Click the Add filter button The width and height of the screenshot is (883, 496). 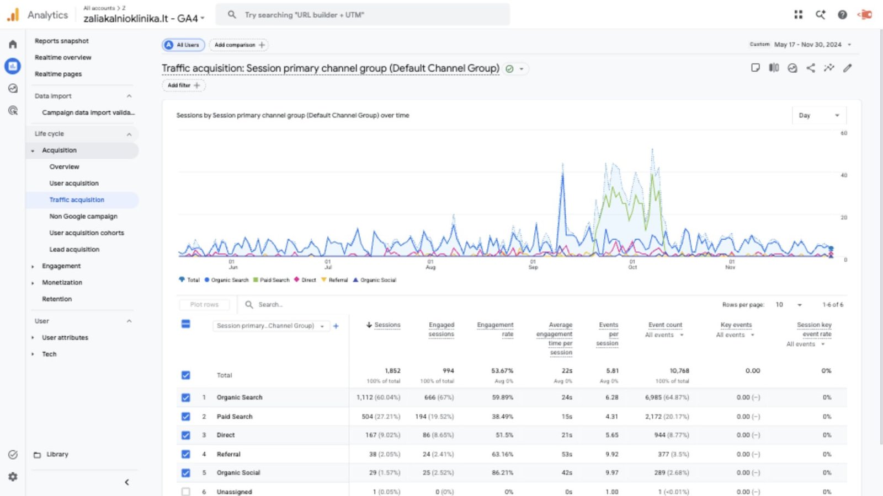[184, 85]
